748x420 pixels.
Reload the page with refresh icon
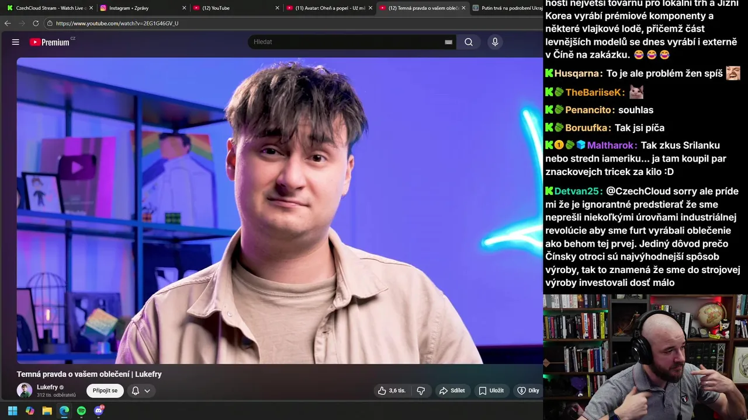click(36, 23)
